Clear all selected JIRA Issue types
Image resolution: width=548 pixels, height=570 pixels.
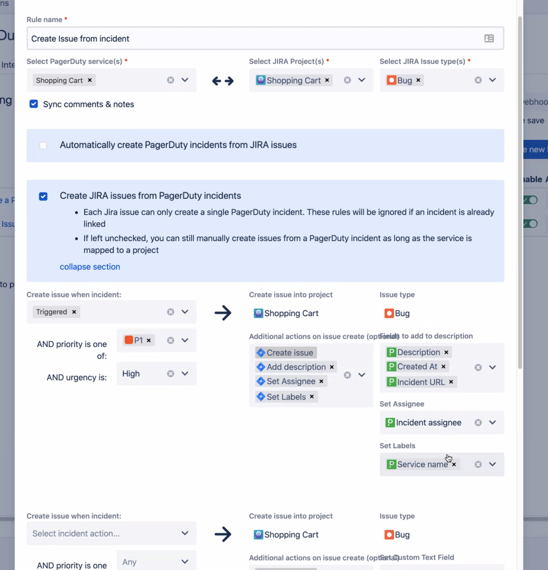click(x=478, y=80)
